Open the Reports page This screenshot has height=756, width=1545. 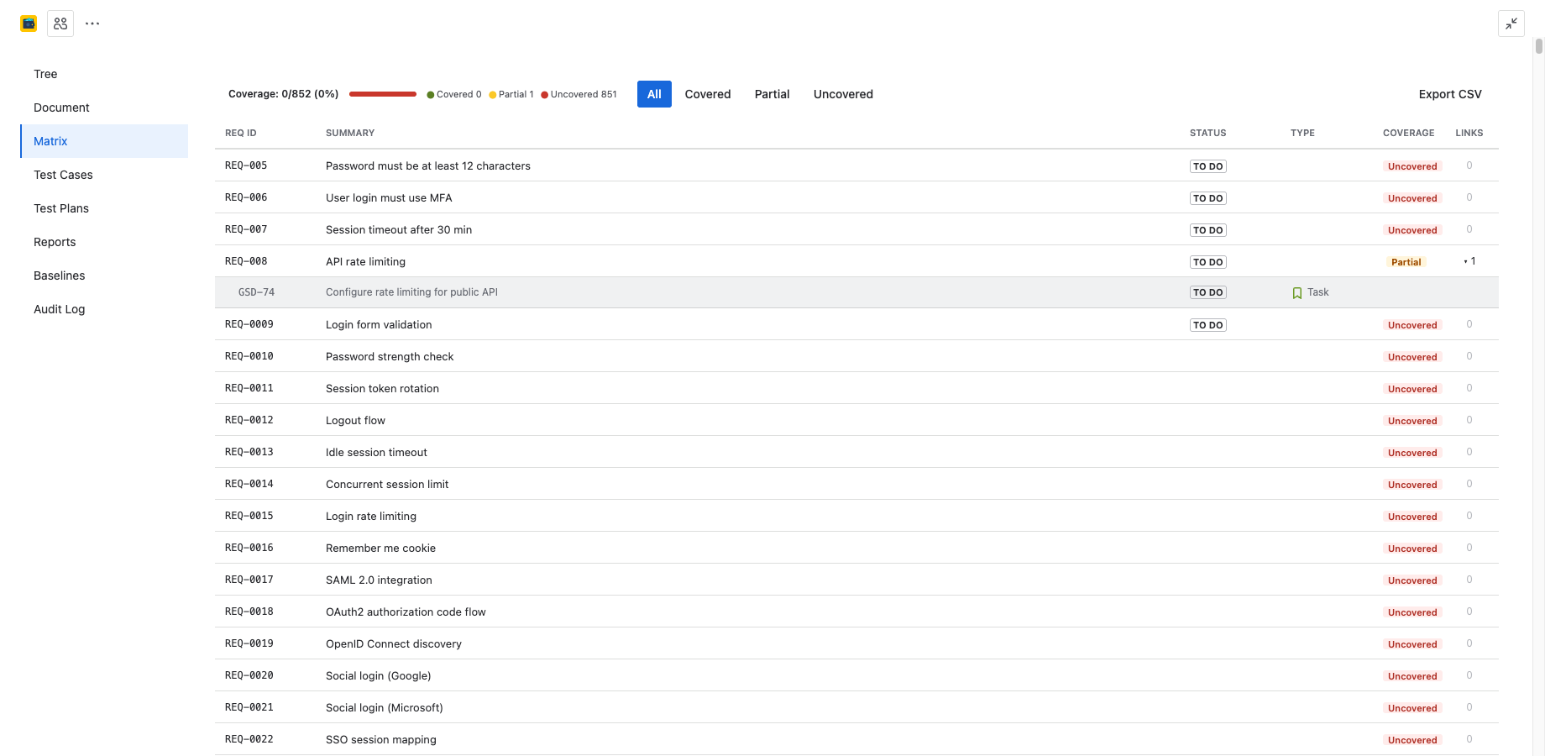[x=55, y=242]
